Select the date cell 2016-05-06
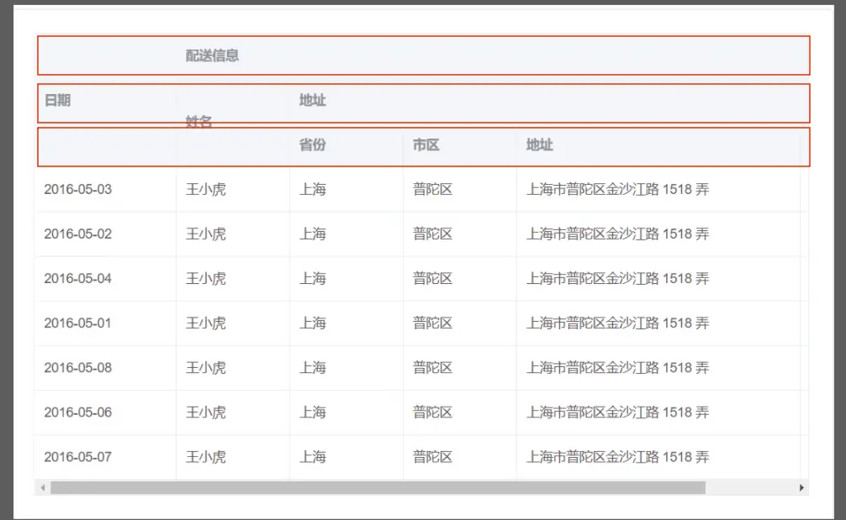 77,412
